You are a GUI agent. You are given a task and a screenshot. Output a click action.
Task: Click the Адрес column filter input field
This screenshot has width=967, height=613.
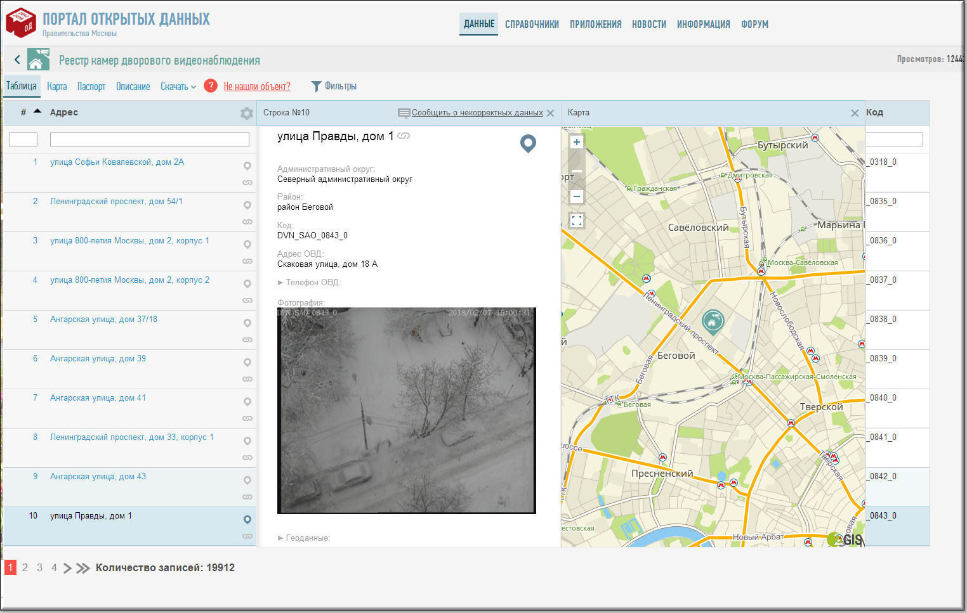point(149,139)
